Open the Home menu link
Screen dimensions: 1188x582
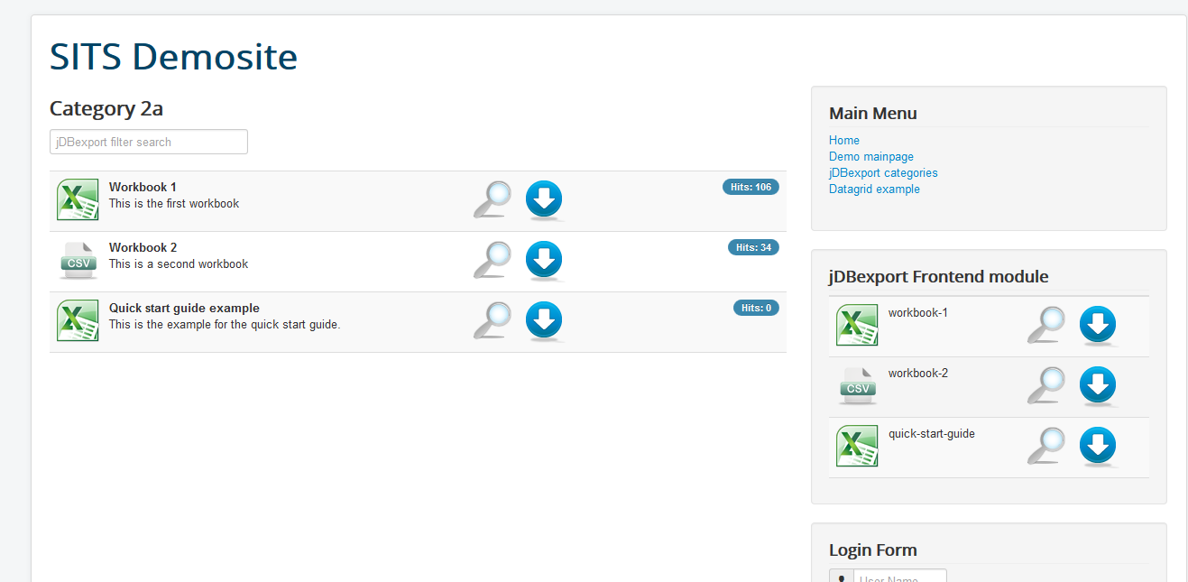[844, 141]
